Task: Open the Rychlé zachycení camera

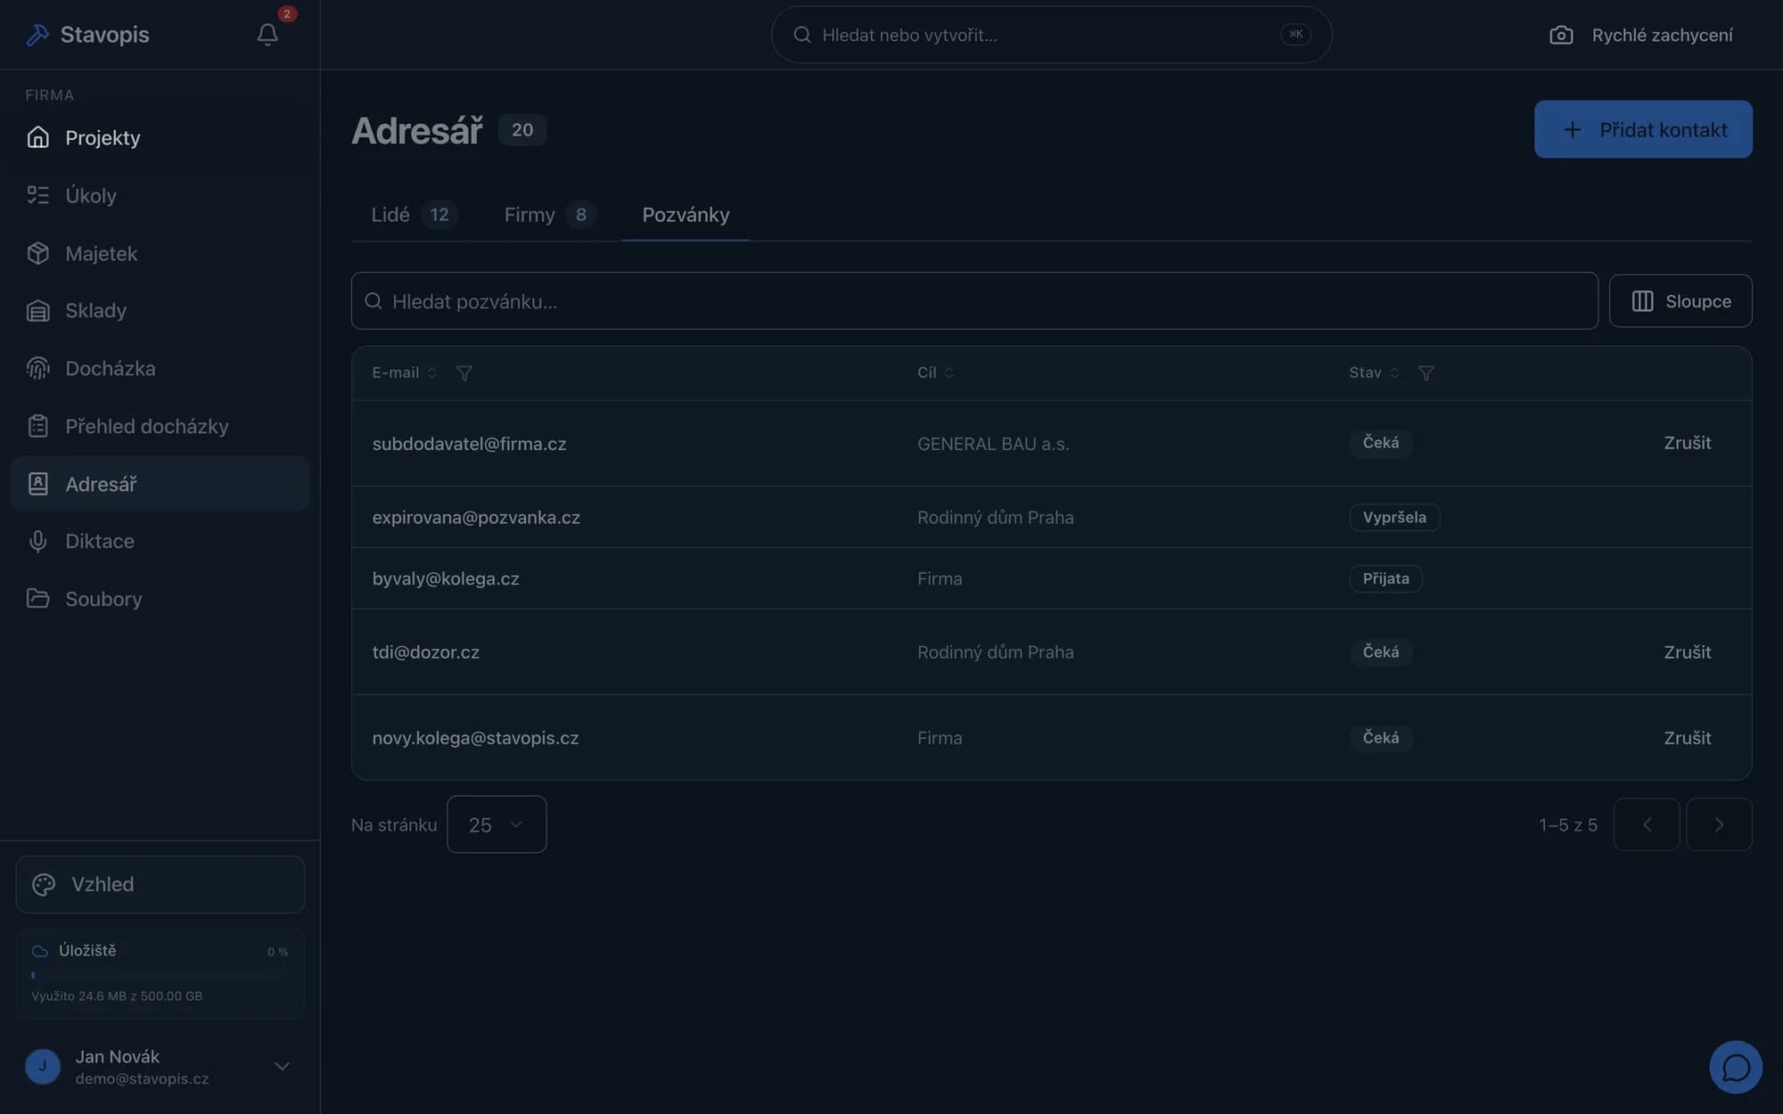Action: (1641, 35)
